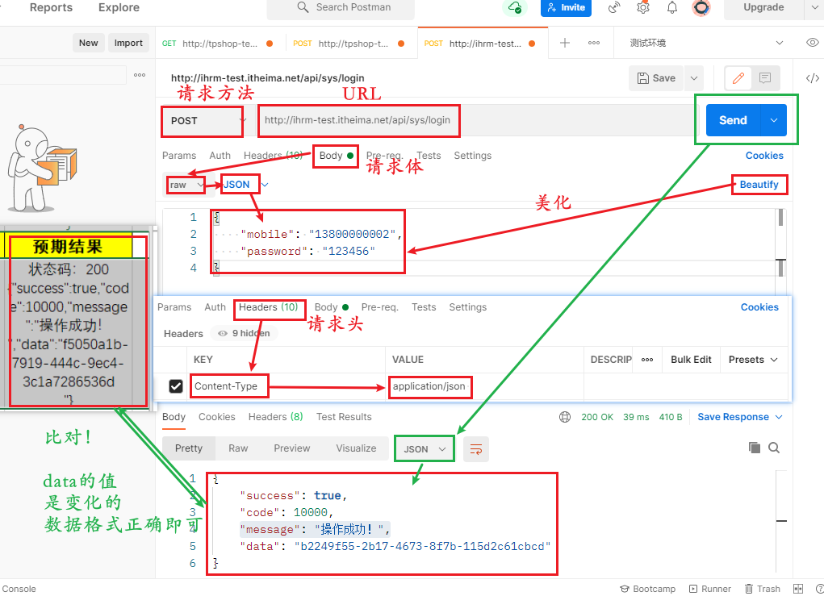The image size is (824, 596).
Task: Click the Send button
Action: (731, 119)
